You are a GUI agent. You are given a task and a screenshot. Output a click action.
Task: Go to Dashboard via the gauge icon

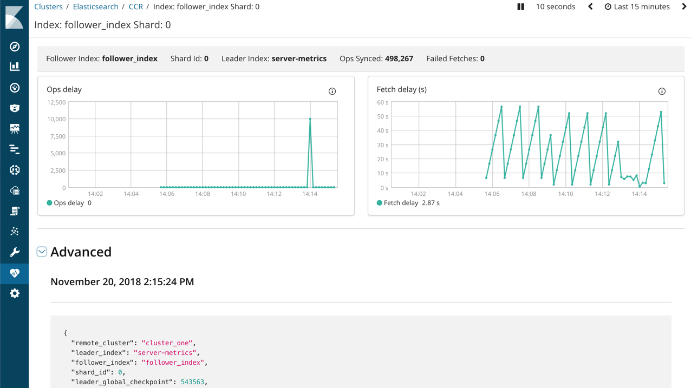click(15, 88)
